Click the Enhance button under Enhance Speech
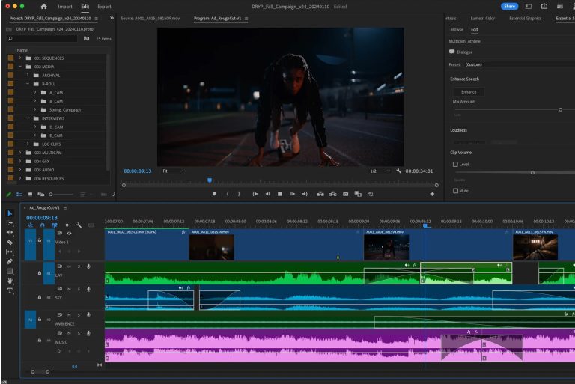575x384 pixels. [x=469, y=92]
